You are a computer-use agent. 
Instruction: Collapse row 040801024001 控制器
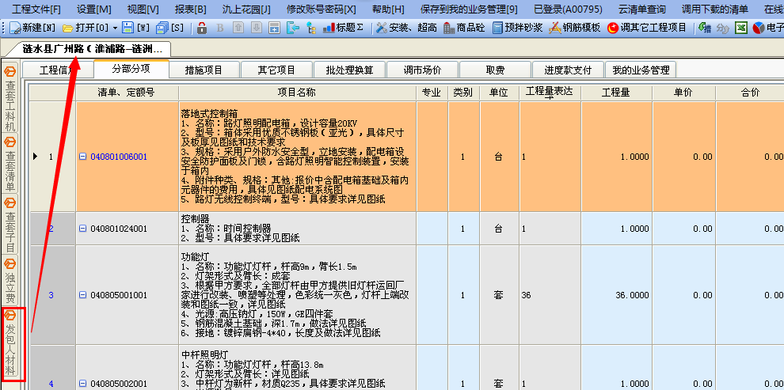pyautogui.click(x=83, y=229)
